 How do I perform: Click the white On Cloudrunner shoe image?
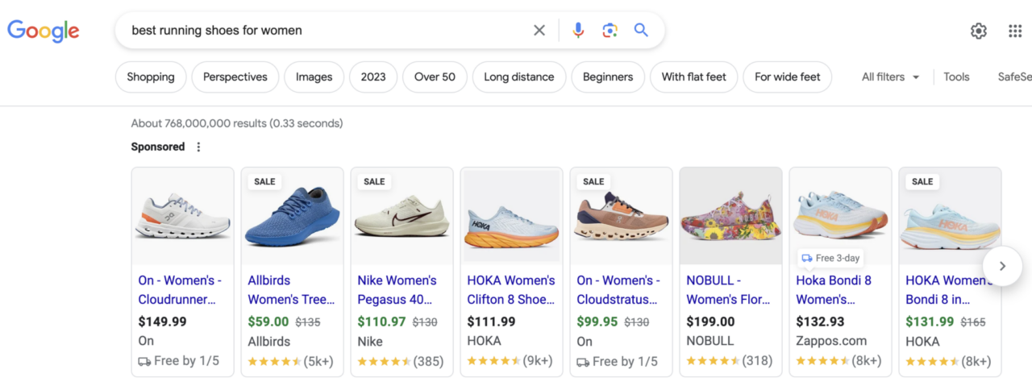point(183,217)
